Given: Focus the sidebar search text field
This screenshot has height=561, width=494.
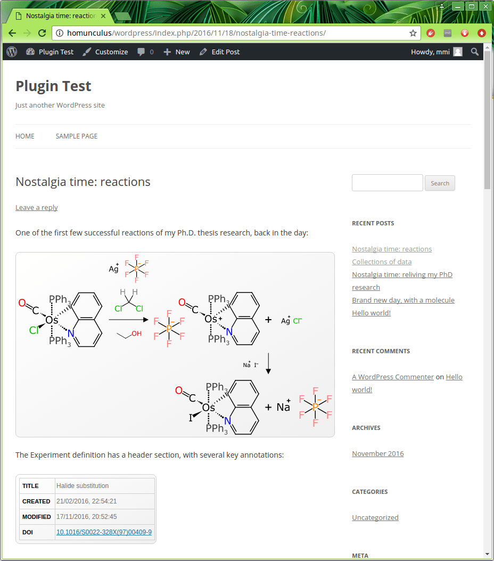Looking at the screenshot, I should click(x=387, y=183).
